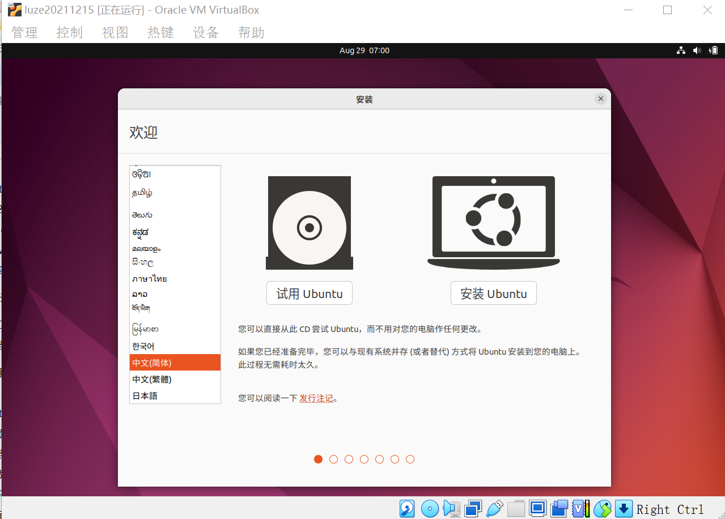This screenshot has height=519, width=725.
Task: Select 中文(简体) in the language list
Action: click(x=175, y=363)
